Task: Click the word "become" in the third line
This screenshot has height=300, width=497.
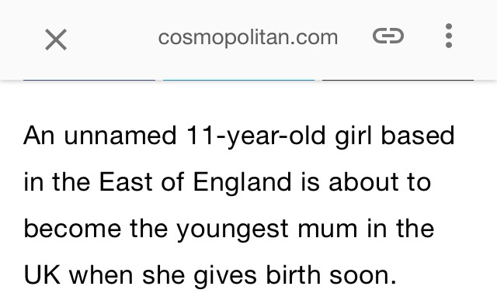Action: tap(72, 228)
